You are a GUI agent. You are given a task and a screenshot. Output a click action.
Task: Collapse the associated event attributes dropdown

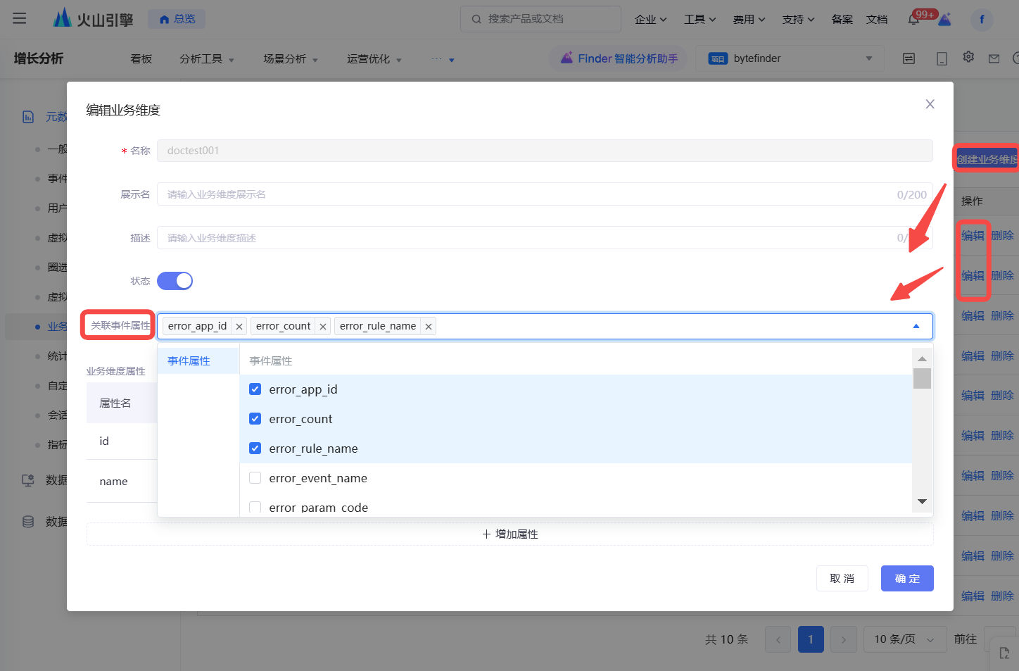pos(916,326)
